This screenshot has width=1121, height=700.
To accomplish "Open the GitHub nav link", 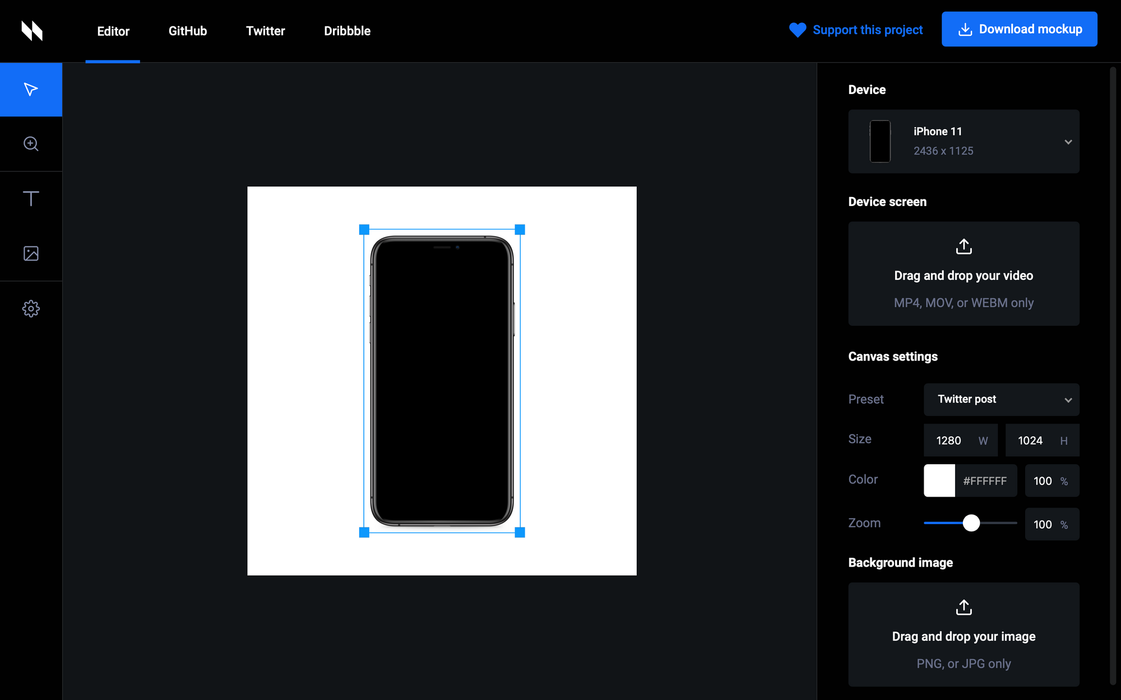I will coord(188,31).
